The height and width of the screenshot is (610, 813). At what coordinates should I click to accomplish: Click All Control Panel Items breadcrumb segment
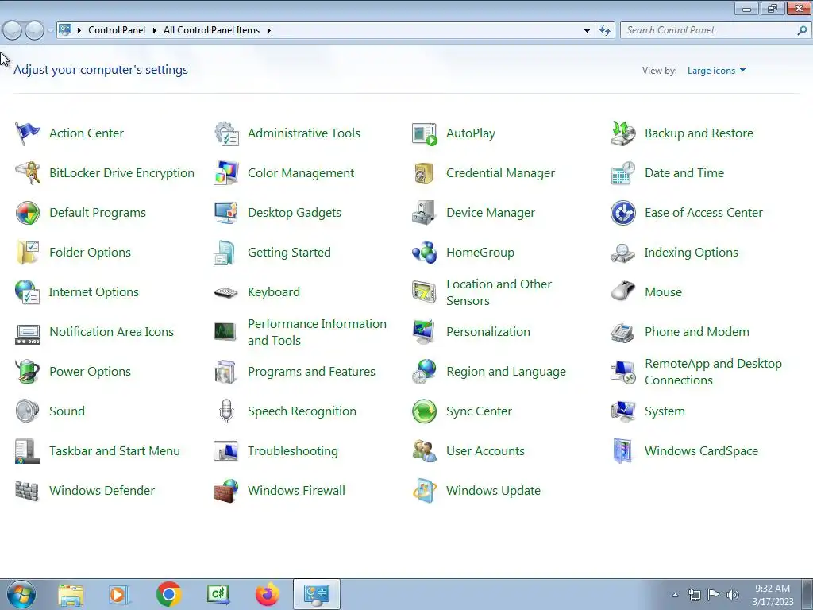[x=211, y=30]
